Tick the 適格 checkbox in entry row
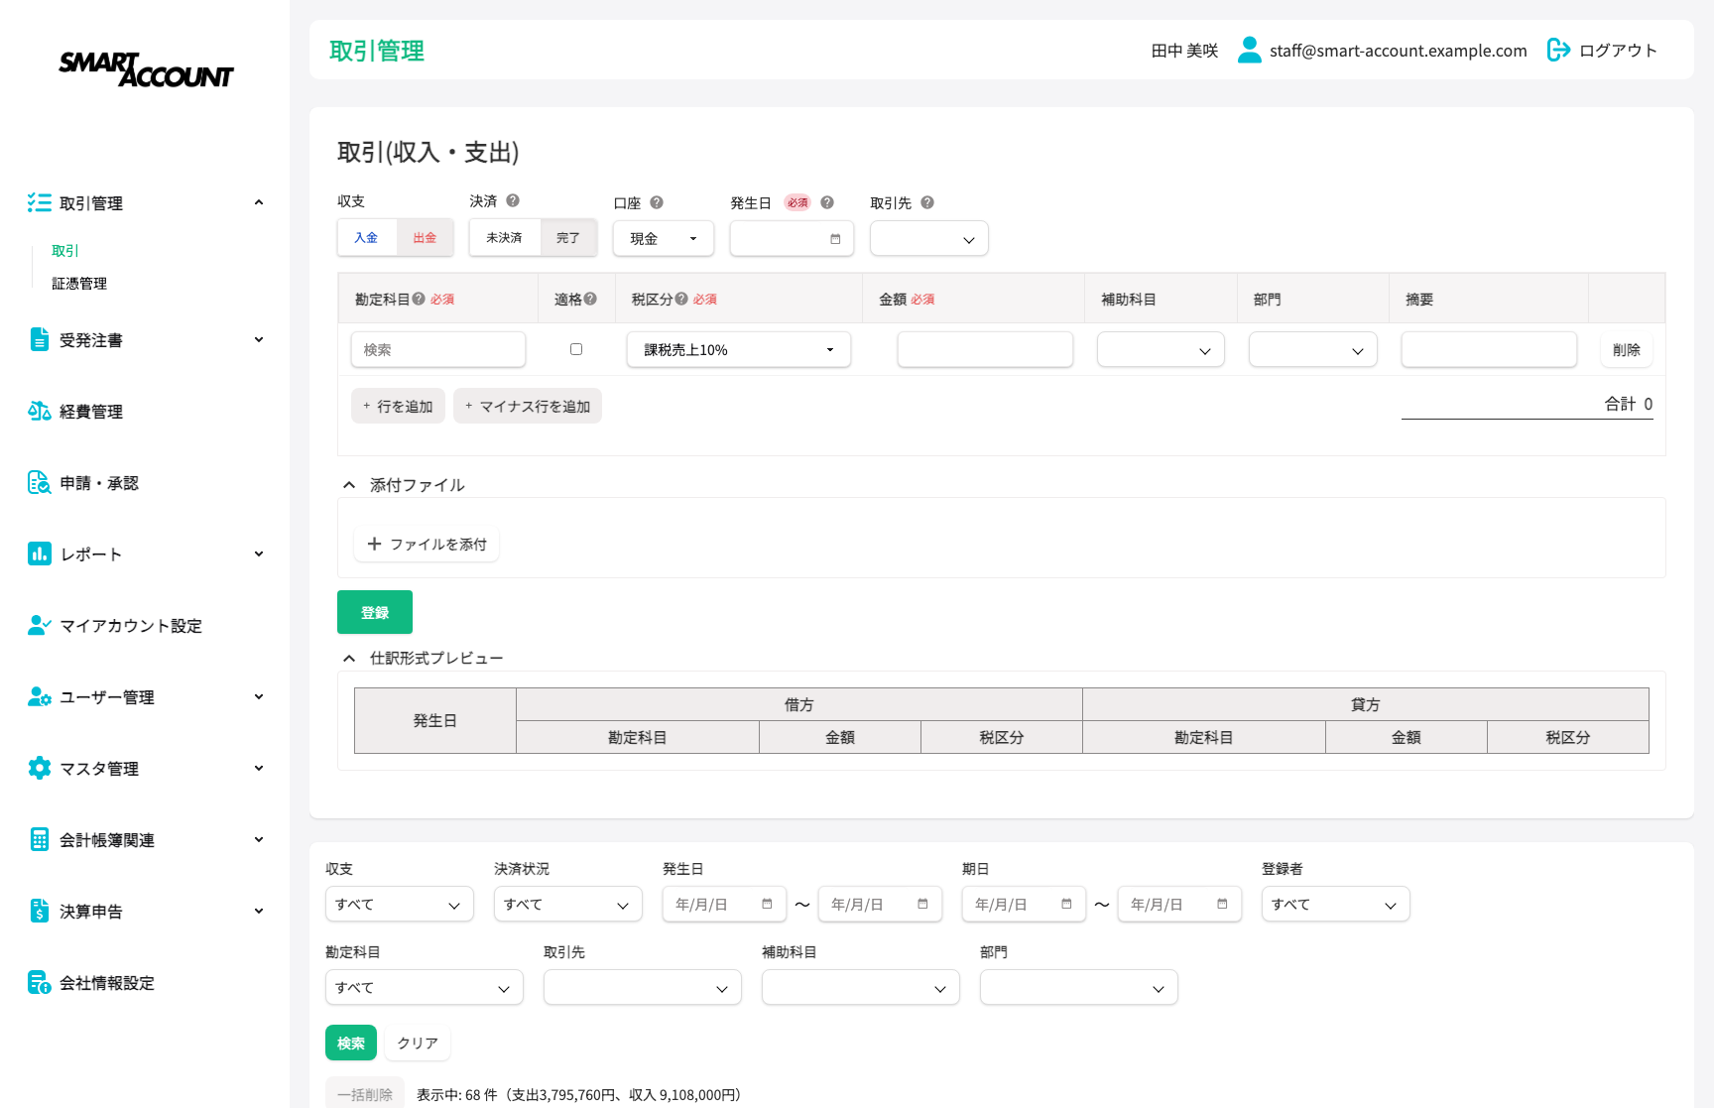The image size is (1714, 1108). point(576,349)
